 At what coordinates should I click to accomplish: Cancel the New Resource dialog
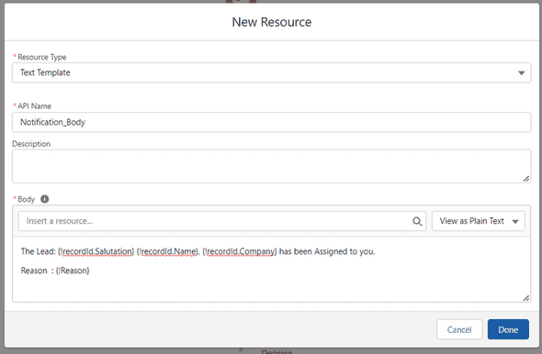tap(459, 329)
